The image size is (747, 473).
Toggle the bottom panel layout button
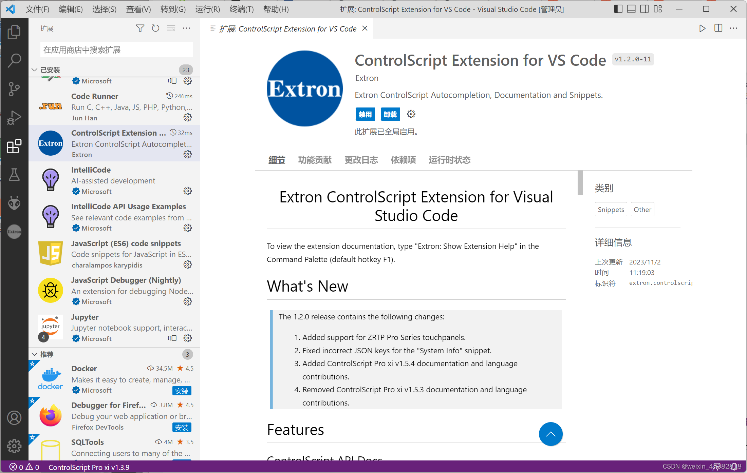point(631,9)
